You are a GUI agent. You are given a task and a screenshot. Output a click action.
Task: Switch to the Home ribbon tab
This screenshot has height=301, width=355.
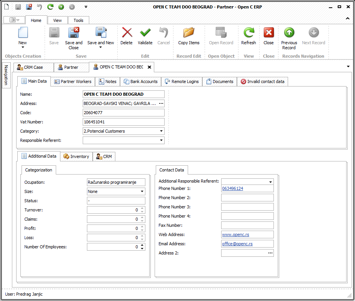(x=36, y=20)
